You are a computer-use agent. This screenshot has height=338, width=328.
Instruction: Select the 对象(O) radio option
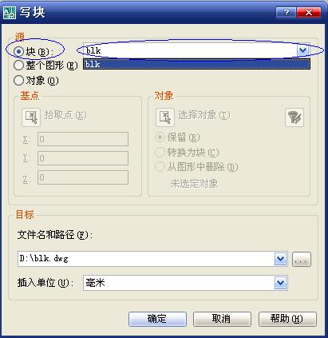coord(18,80)
